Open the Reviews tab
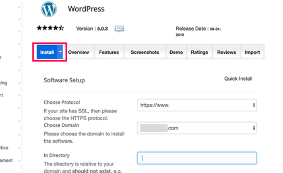The width and height of the screenshot is (283, 173). click(227, 52)
